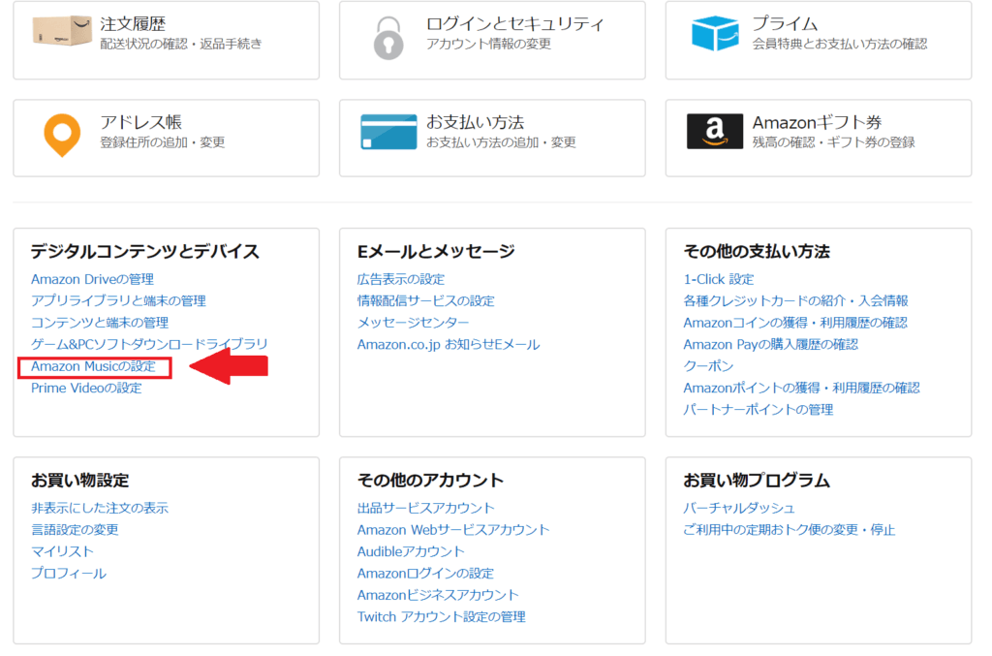Open Amazon Musicの設定 link
Viewport: 992px width, 656px height.
point(93,366)
